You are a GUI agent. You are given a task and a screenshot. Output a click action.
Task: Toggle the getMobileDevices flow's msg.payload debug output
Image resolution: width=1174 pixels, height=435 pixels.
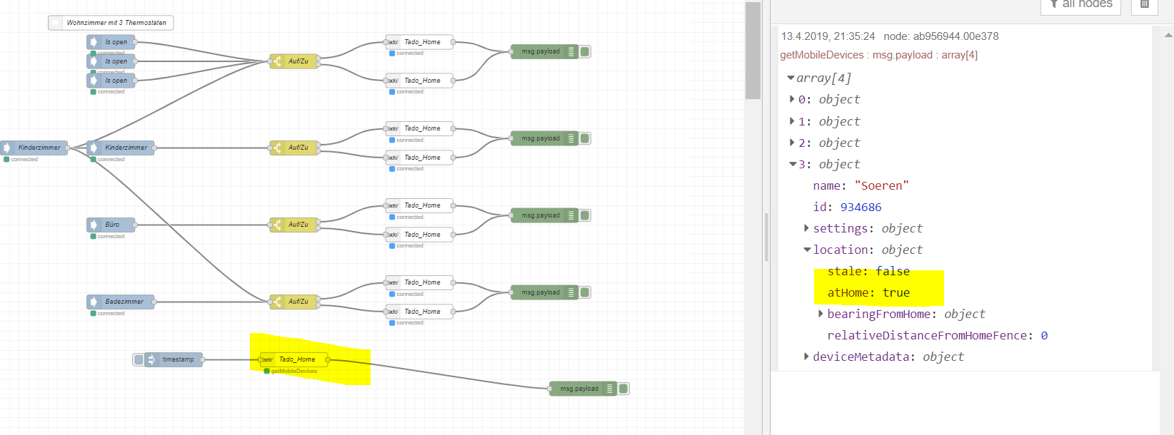point(623,389)
